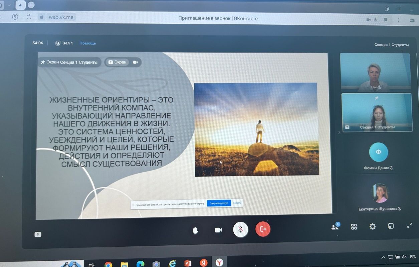The height and width of the screenshot is (267, 419).
Task: Switch the РУС input language
Action: pos(413,256)
